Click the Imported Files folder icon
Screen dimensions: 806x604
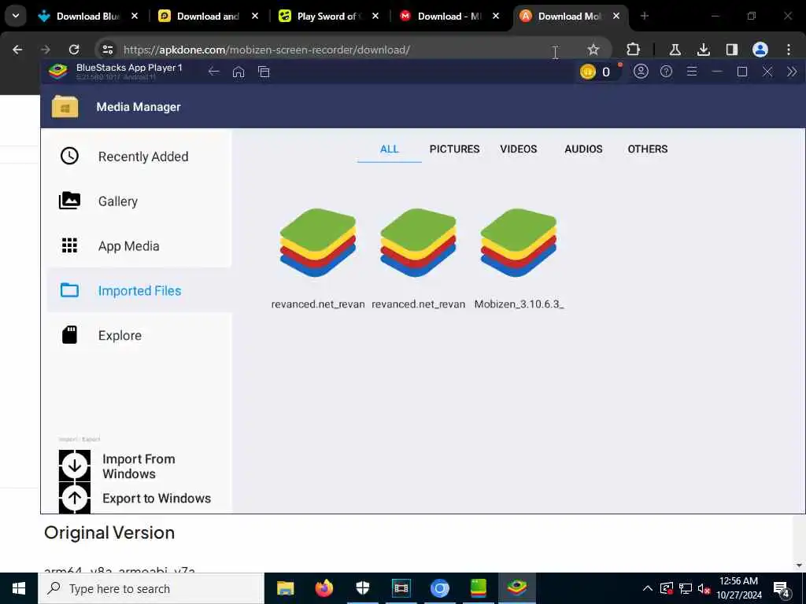(x=69, y=290)
